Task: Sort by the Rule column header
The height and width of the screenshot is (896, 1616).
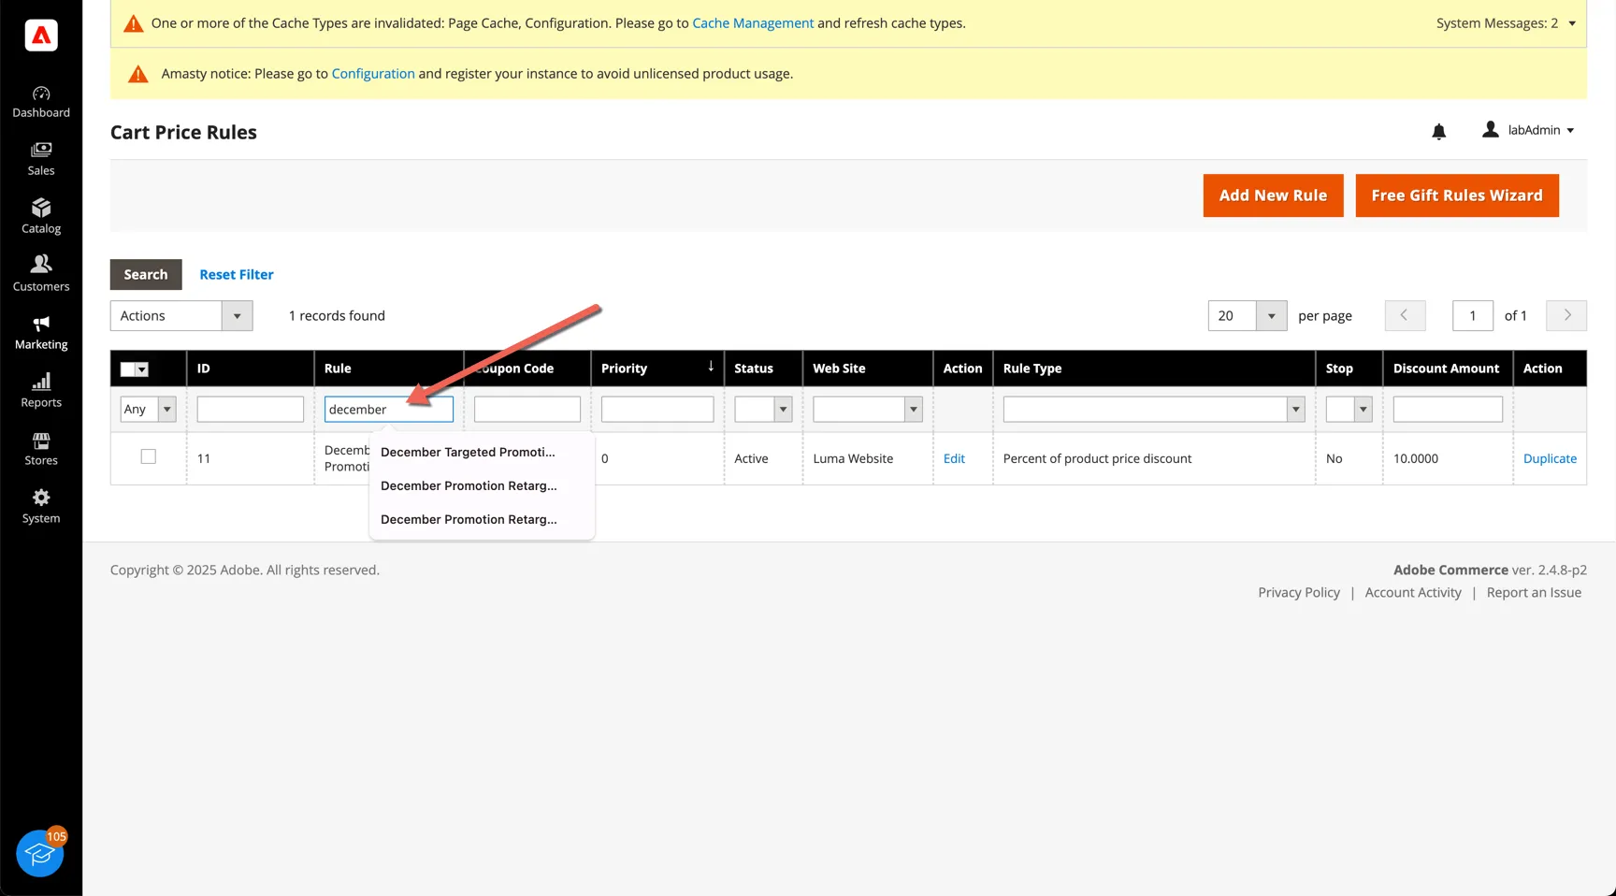Action: click(388, 369)
